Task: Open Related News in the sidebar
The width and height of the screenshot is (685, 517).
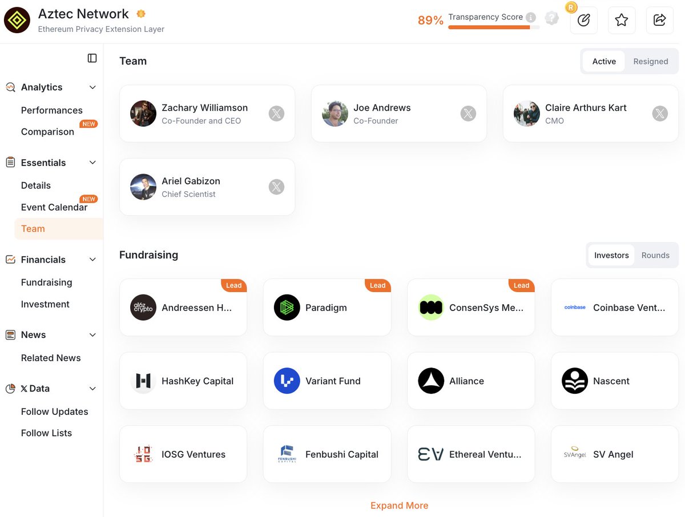Action: (51, 358)
